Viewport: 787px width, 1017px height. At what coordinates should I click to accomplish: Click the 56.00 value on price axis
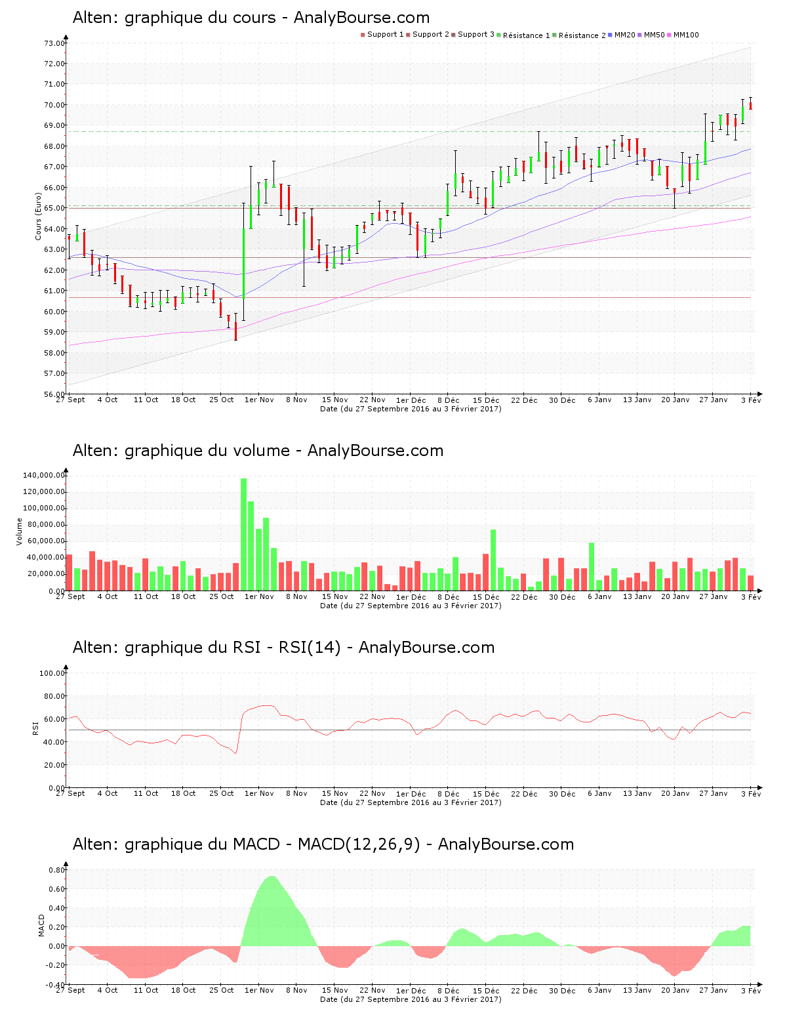tap(54, 394)
